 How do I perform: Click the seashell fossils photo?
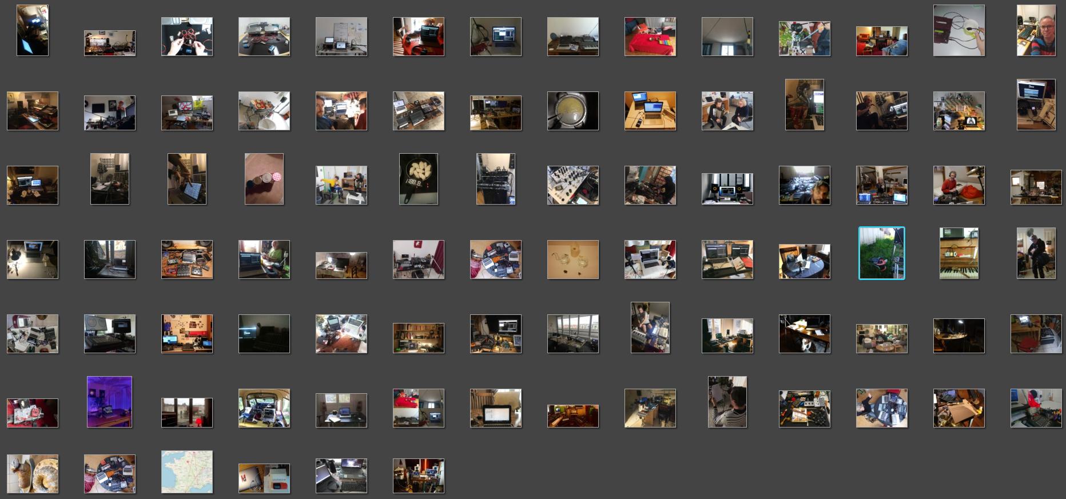point(33,474)
